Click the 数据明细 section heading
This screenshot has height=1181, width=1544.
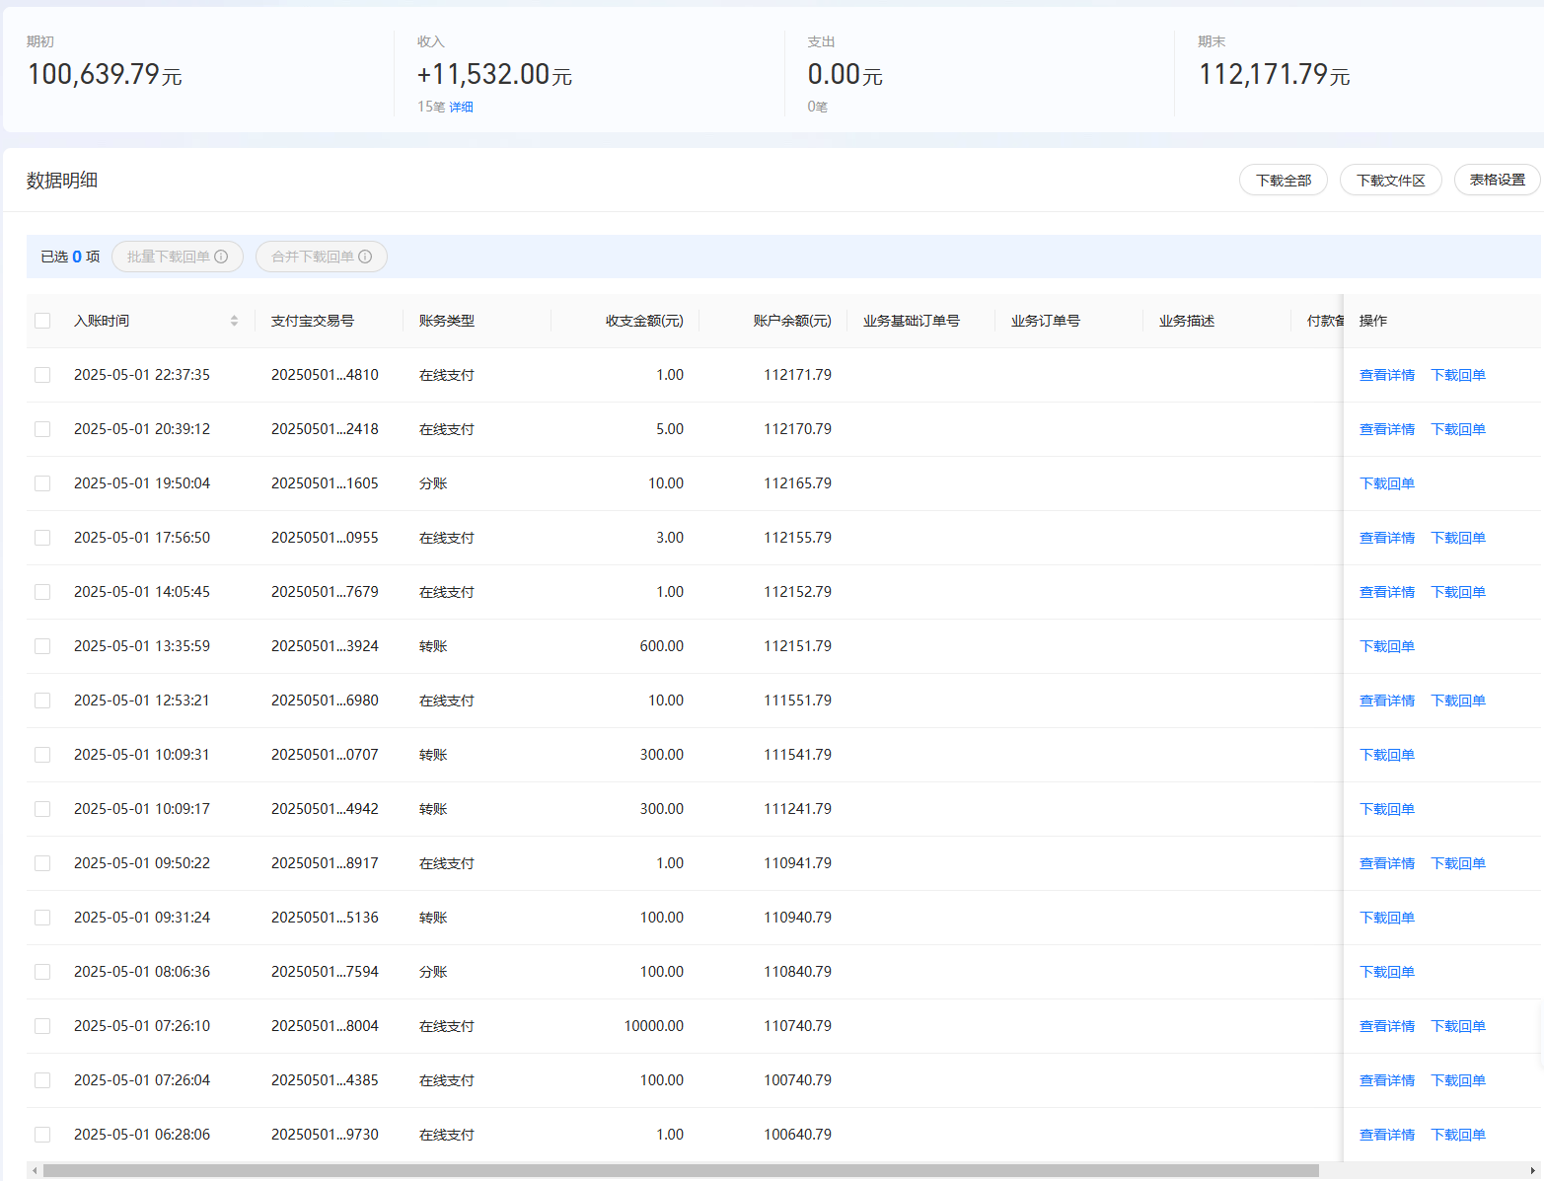[x=62, y=181]
